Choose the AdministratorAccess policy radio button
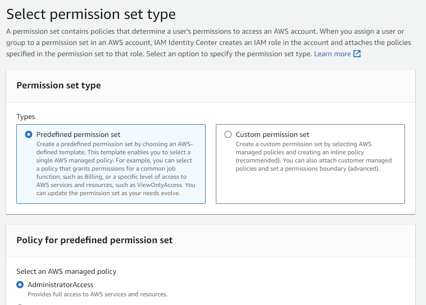This screenshot has width=426, height=305. tap(20, 285)
